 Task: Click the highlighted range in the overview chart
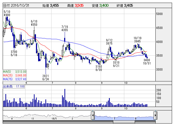point(123,116)
